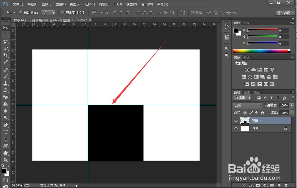Screen dimensions: 297x188
Task: Click the color spectrum ramp
Action: pos(262,51)
